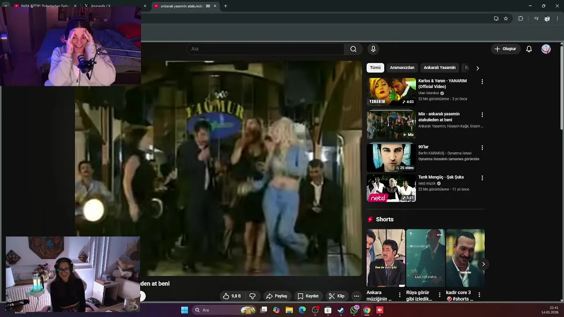Open the YouTube account avatar menu
Screen dimensions: 564x317
(546, 49)
